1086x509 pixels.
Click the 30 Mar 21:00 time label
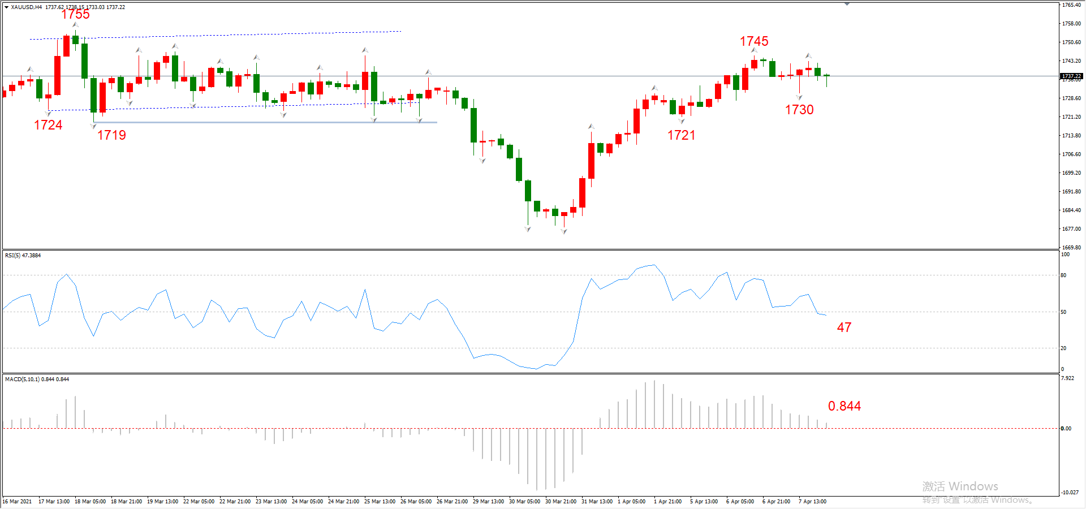pyautogui.click(x=561, y=502)
